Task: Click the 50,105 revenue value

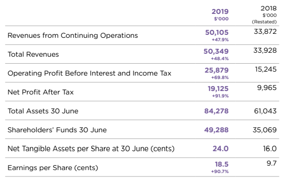Action: pos(217,32)
